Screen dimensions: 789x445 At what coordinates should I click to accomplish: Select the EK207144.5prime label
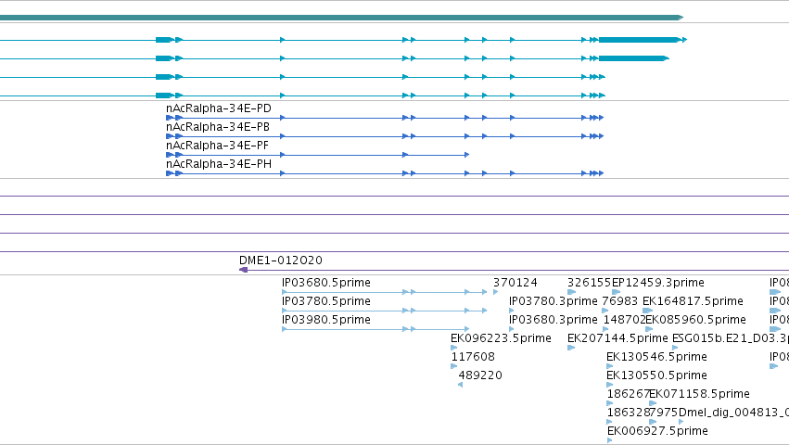(x=617, y=338)
